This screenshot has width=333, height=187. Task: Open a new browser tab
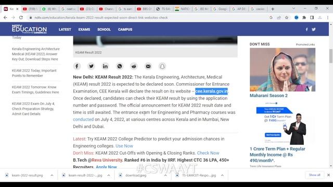pyautogui.click(x=273, y=9)
